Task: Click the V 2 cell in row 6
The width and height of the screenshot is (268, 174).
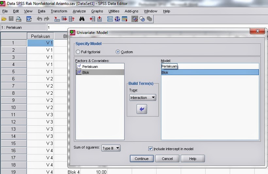Action: tap(40, 79)
